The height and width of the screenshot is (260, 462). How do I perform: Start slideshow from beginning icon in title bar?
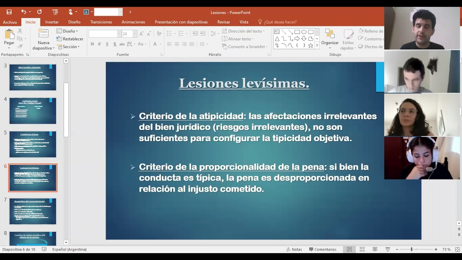[55, 12]
